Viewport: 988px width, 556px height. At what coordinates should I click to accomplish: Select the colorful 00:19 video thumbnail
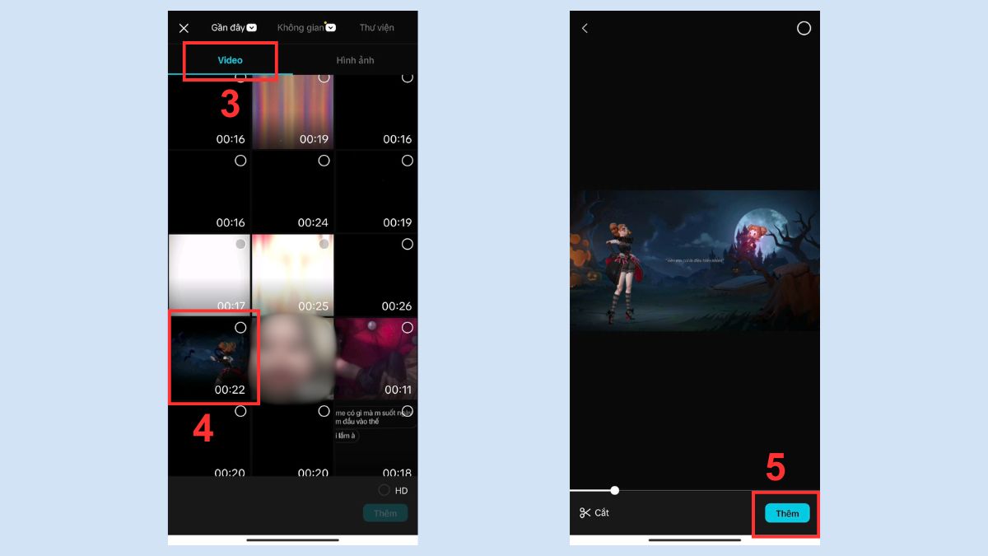pyautogui.click(x=292, y=111)
